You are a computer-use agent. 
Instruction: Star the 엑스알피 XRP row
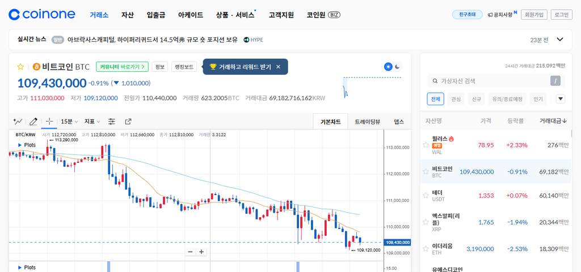click(x=426, y=222)
